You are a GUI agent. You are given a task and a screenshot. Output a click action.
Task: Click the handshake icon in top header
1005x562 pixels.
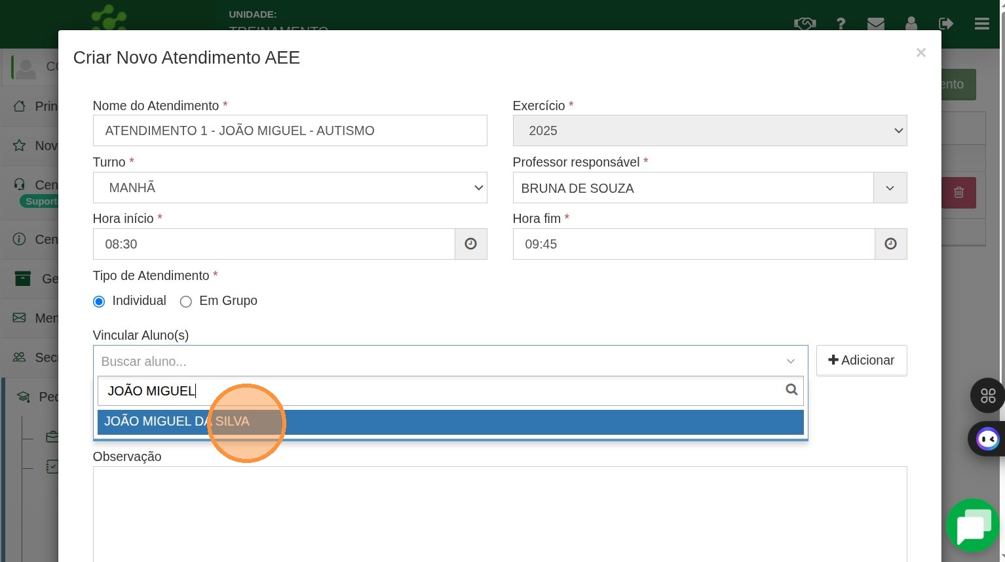tap(805, 24)
